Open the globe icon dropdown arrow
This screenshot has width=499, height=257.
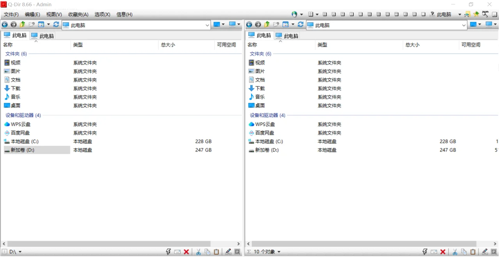click(x=301, y=14)
